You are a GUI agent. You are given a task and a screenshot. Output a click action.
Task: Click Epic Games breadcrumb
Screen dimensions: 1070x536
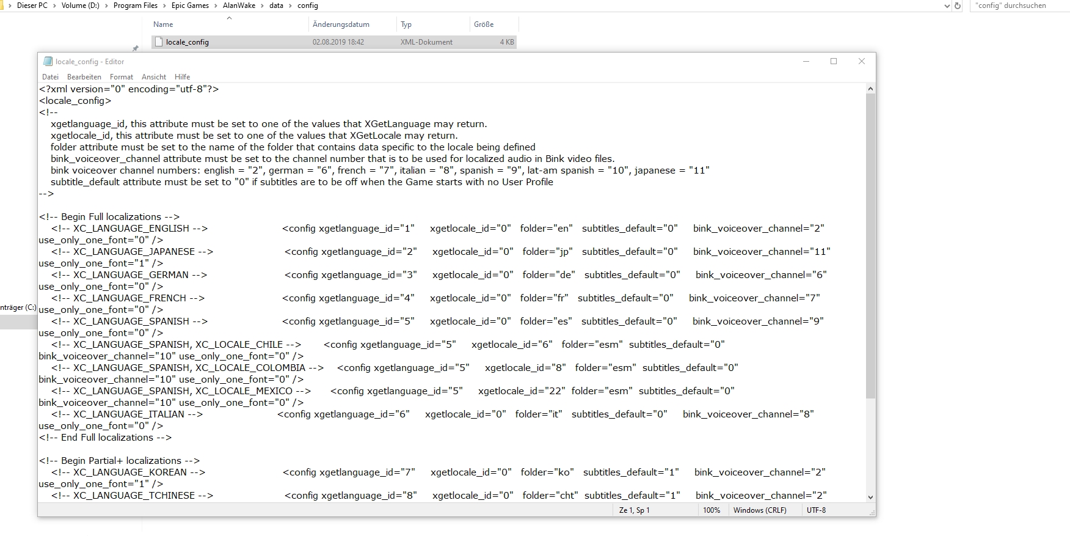pos(190,6)
